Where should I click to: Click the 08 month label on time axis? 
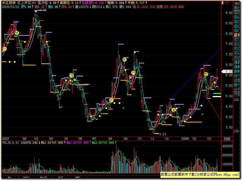(110, 139)
